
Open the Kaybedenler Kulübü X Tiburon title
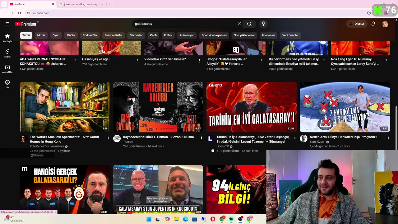[x=158, y=137]
